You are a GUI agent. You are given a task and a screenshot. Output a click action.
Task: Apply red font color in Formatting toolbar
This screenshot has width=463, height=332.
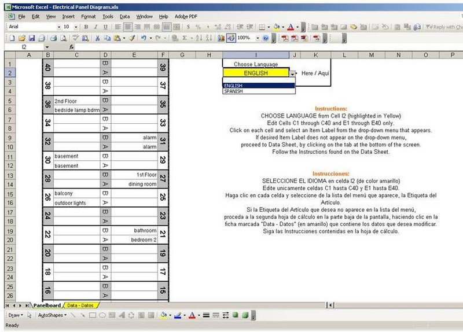[291, 27]
